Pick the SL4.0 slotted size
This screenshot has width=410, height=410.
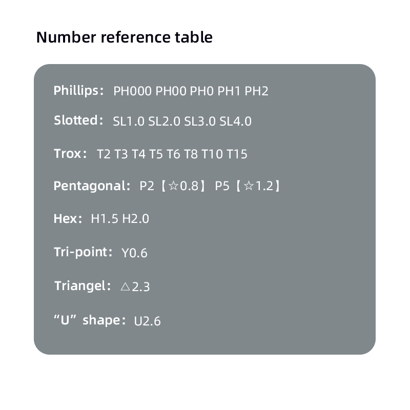click(236, 121)
